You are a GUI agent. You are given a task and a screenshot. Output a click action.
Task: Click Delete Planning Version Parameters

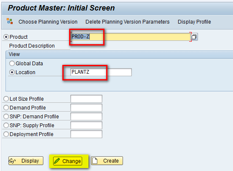[x=128, y=22]
